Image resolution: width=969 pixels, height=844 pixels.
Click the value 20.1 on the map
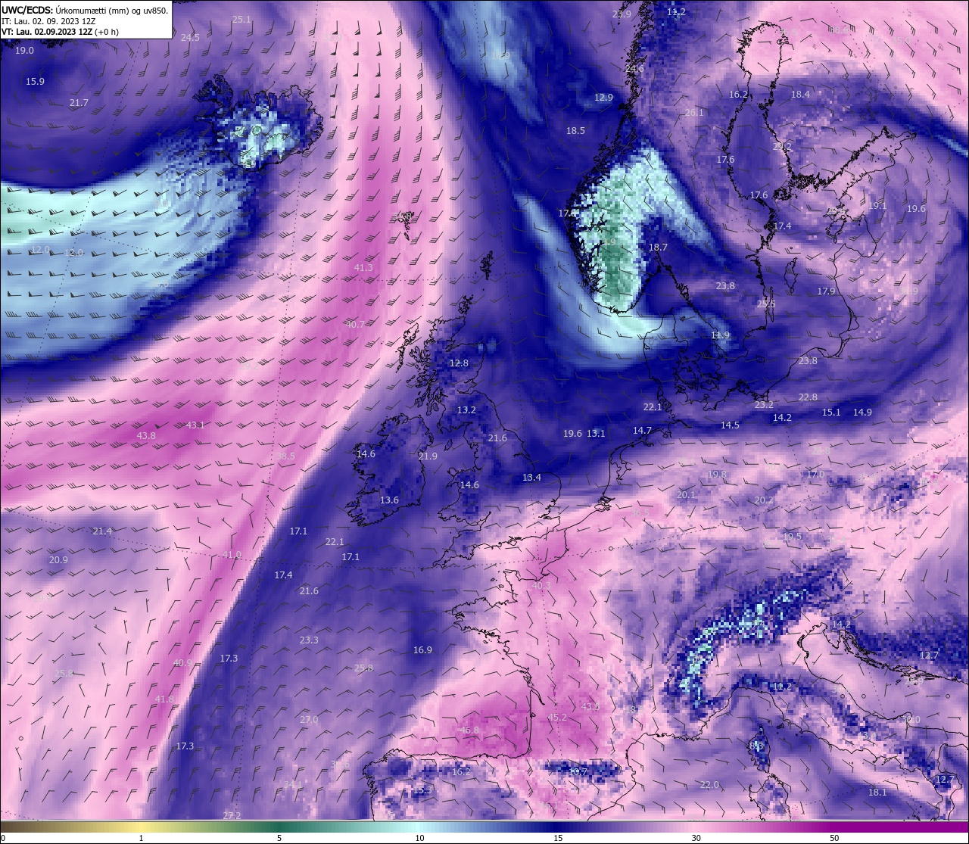pyautogui.click(x=686, y=495)
